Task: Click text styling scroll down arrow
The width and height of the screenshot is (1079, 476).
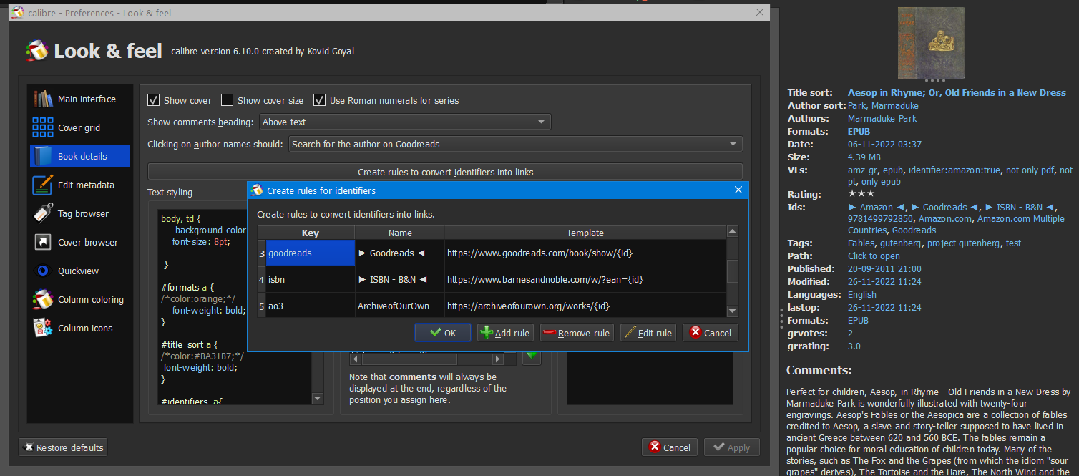Action: (318, 399)
